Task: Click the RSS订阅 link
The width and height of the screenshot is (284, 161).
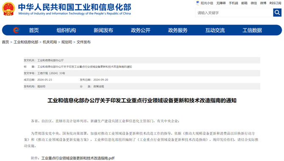Action: pos(275,3)
